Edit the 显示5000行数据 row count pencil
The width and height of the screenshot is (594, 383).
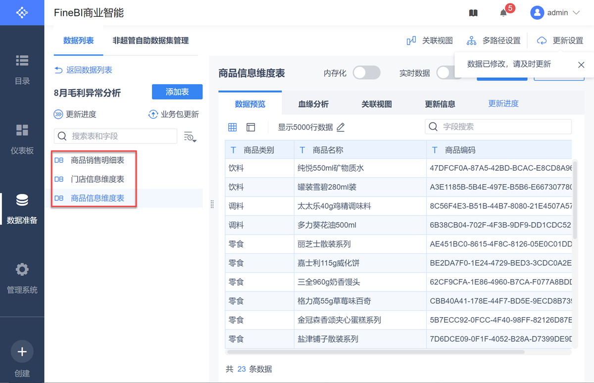tap(341, 127)
